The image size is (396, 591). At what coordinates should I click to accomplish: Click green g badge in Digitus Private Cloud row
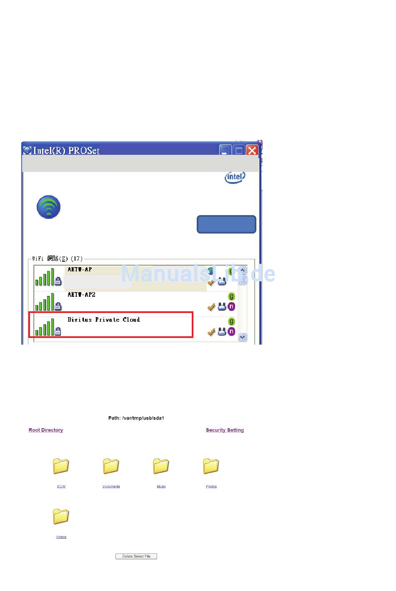click(231, 321)
